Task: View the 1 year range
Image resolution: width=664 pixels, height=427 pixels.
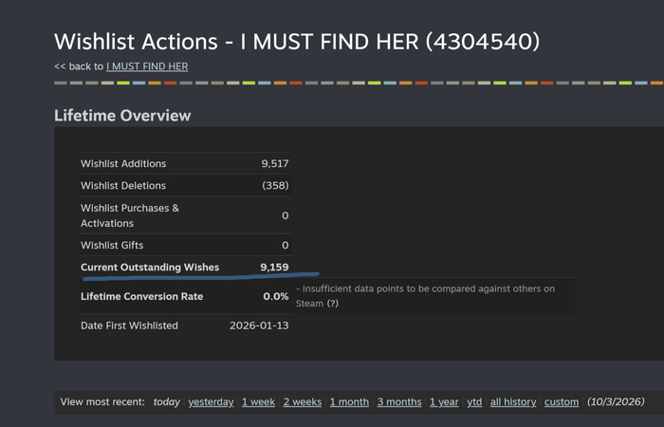Action: click(x=444, y=402)
